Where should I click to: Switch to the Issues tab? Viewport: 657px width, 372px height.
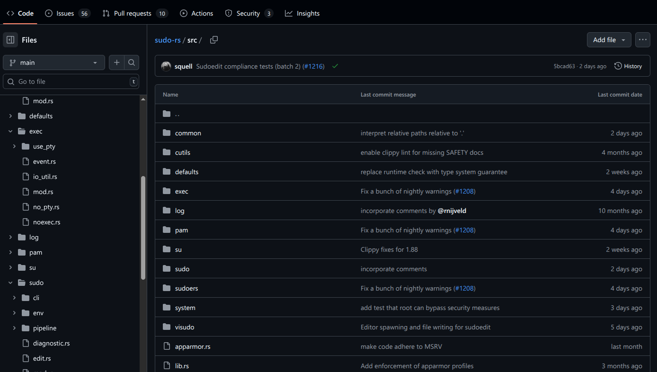point(68,13)
